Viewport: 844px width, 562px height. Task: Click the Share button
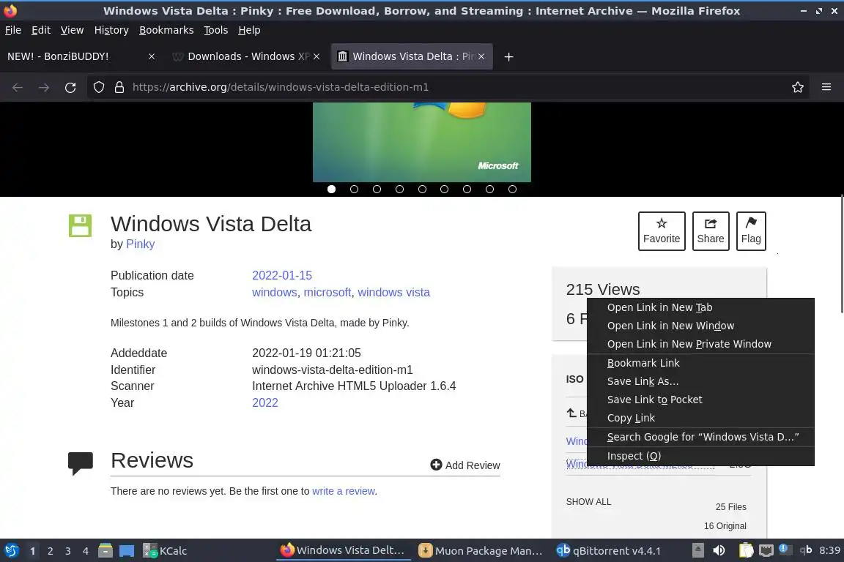711,231
